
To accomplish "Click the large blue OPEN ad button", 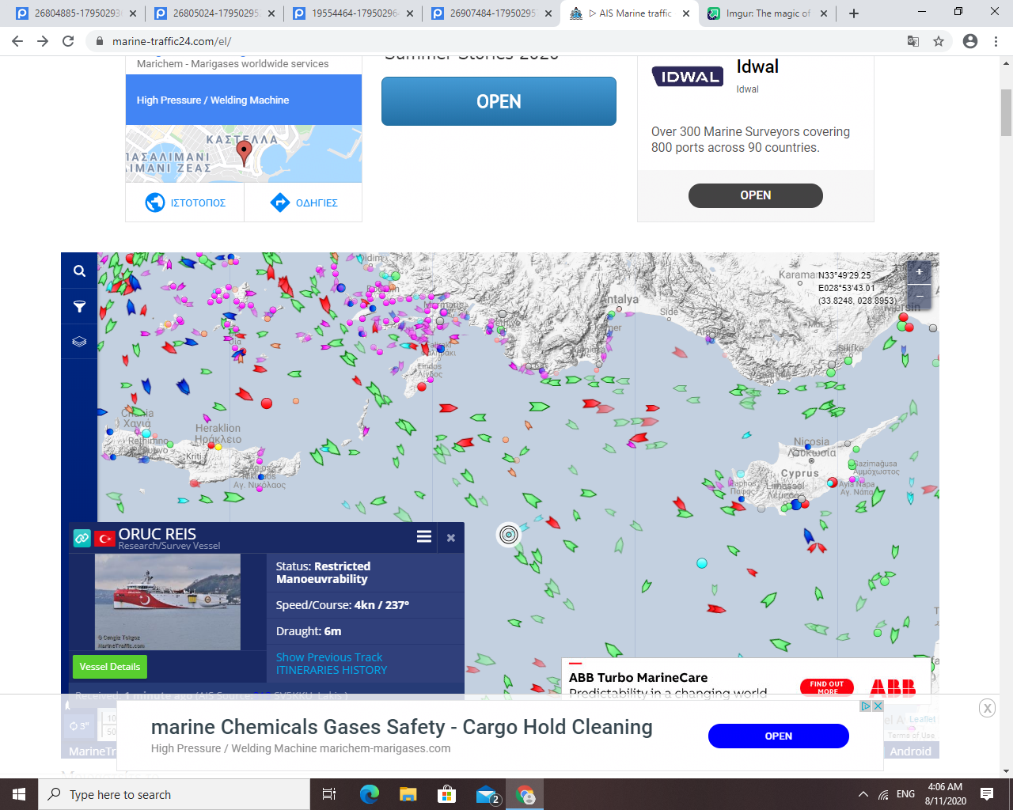I will point(499,101).
